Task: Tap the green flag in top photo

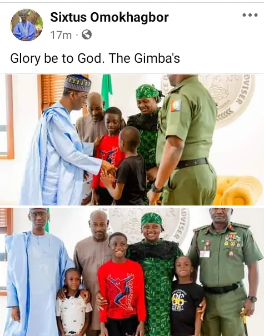Action: point(107,88)
